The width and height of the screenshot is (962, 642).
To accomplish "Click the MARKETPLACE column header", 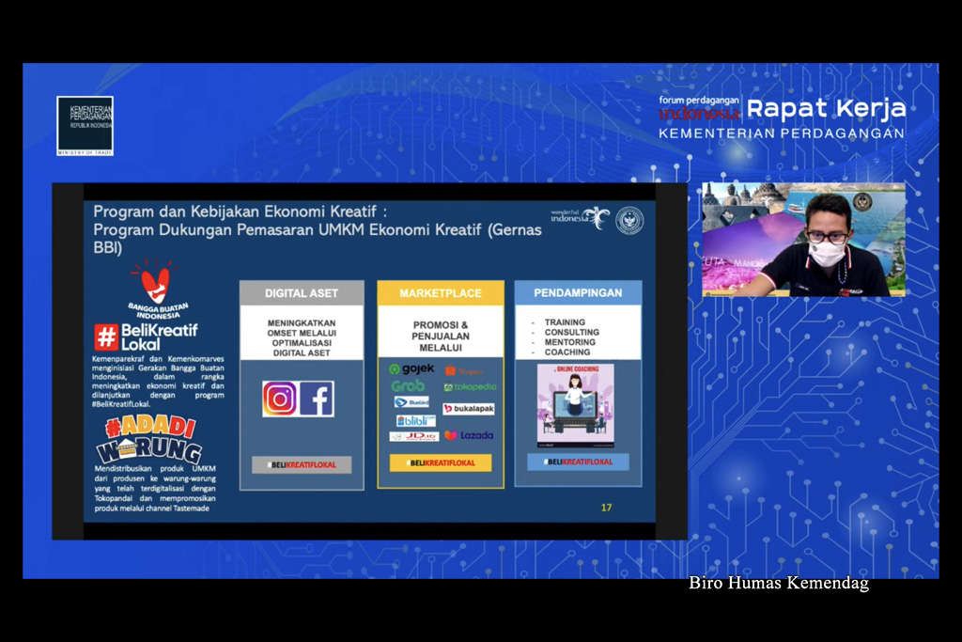I will (x=441, y=293).
